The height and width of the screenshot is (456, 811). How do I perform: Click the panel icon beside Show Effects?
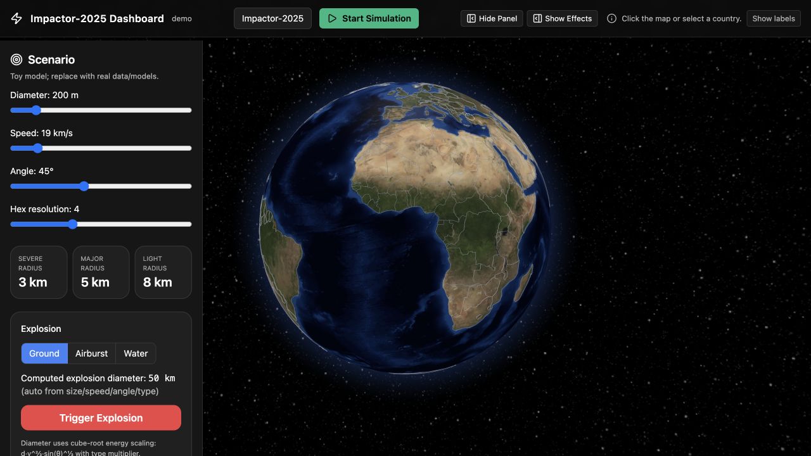(537, 18)
